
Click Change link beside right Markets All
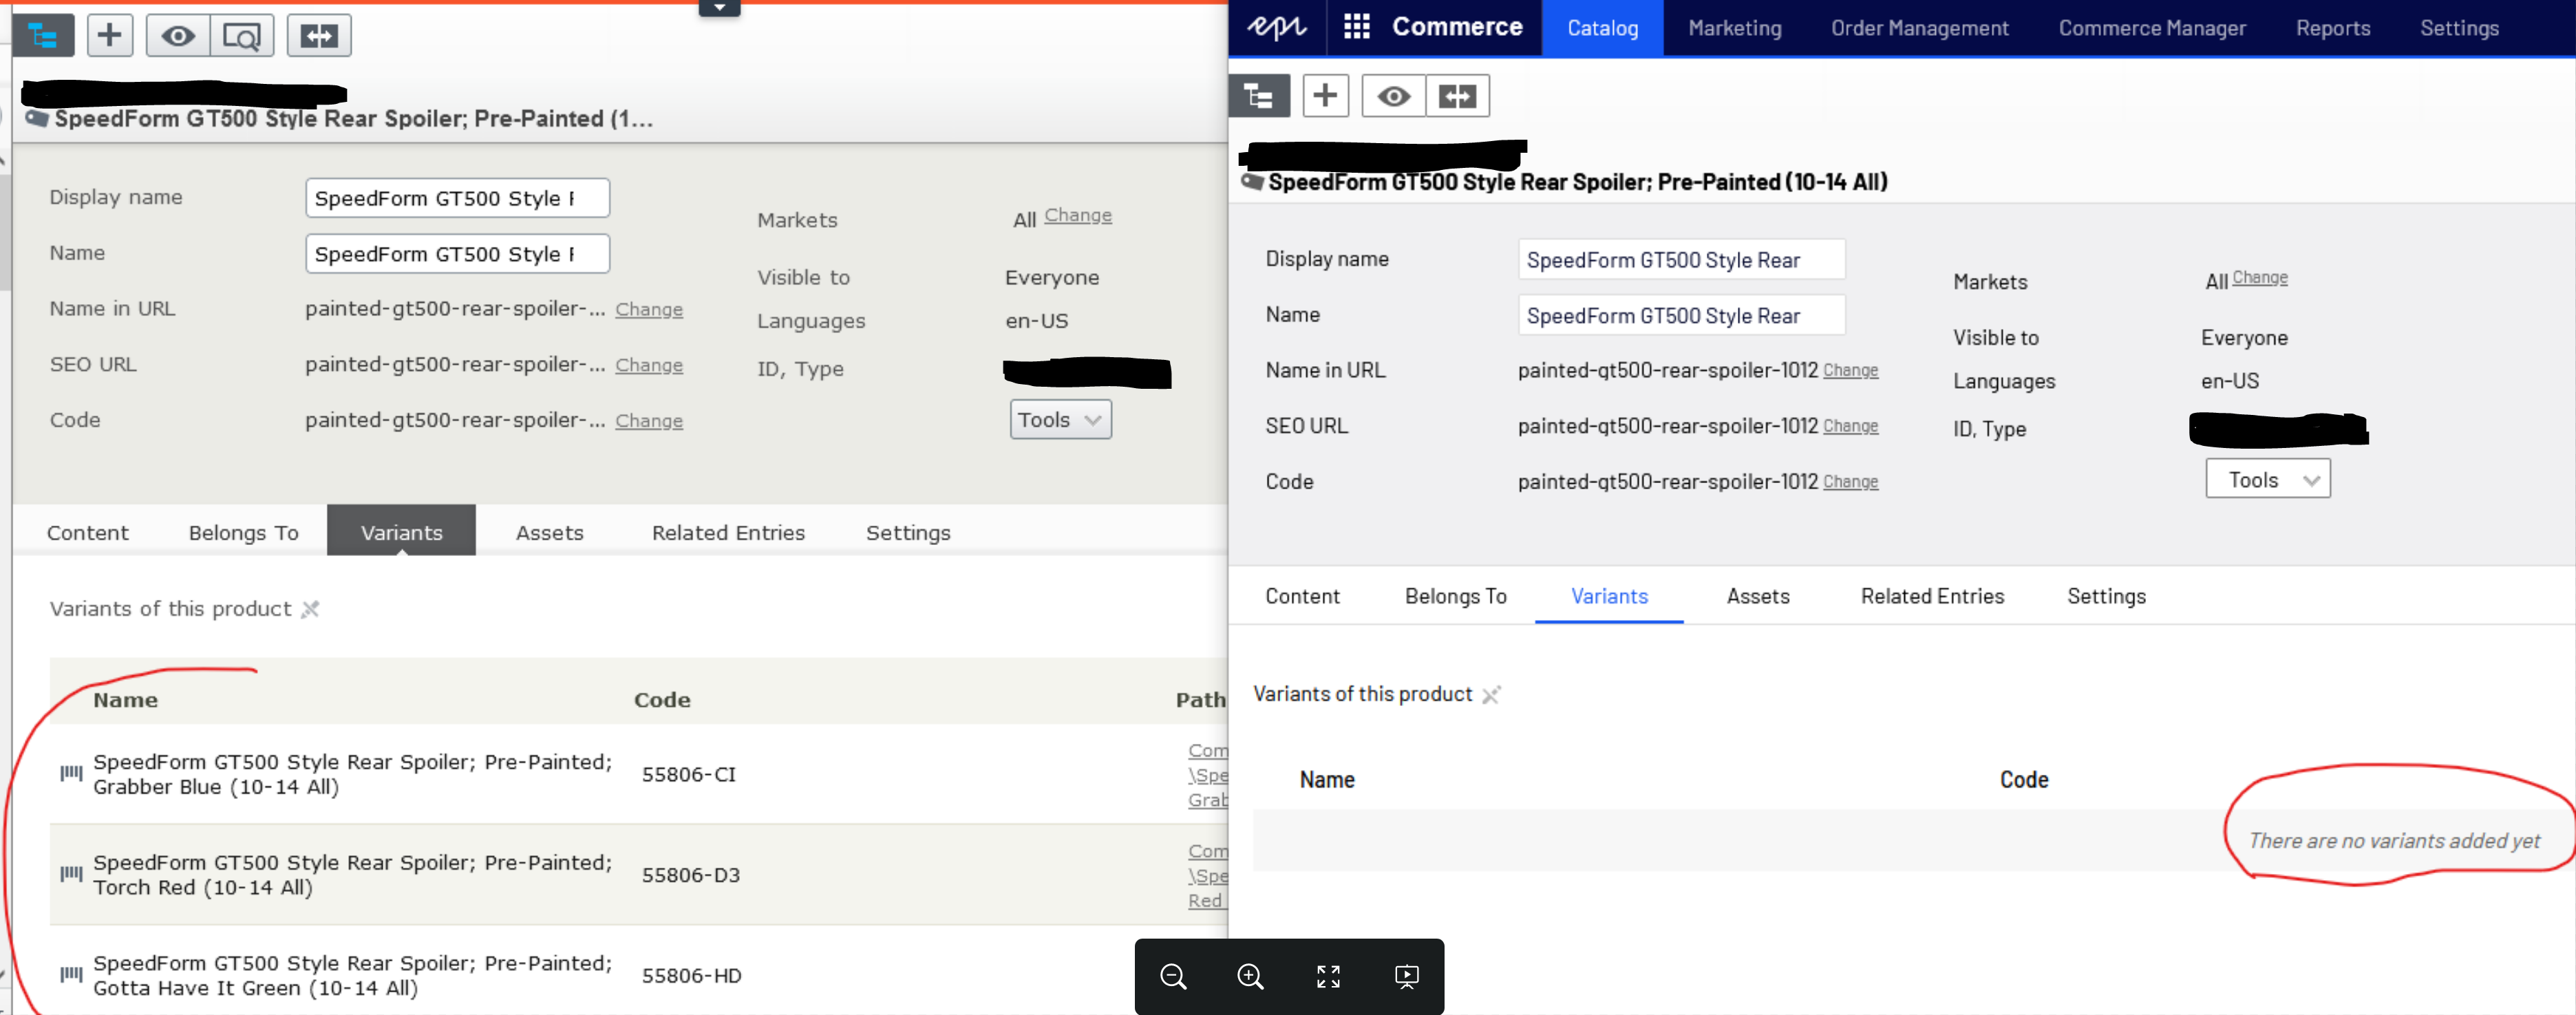click(x=2259, y=278)
